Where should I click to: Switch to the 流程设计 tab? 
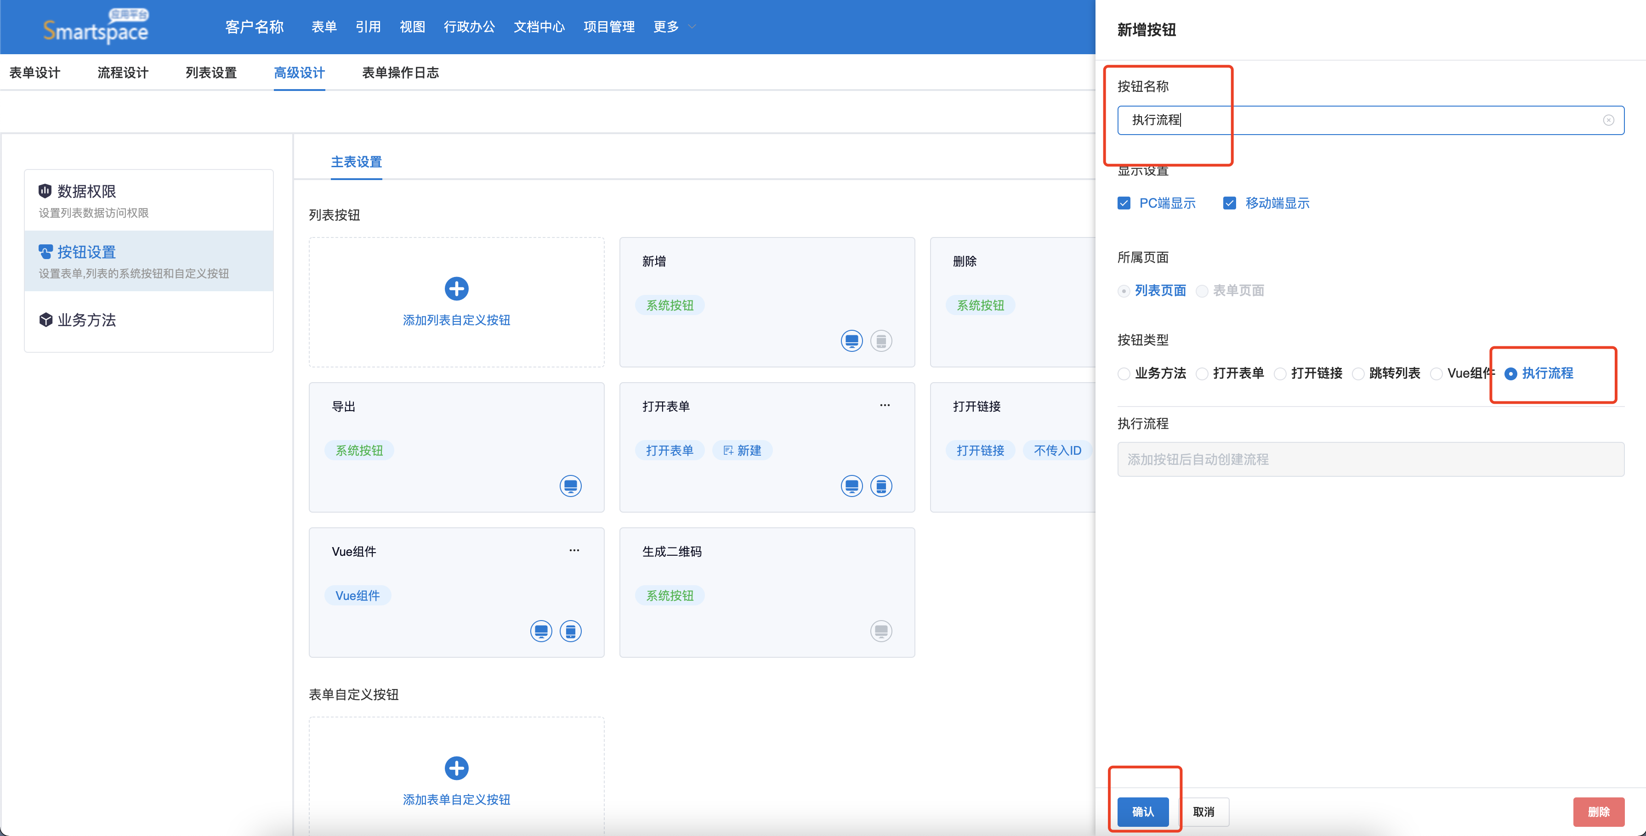coord(123,73)
